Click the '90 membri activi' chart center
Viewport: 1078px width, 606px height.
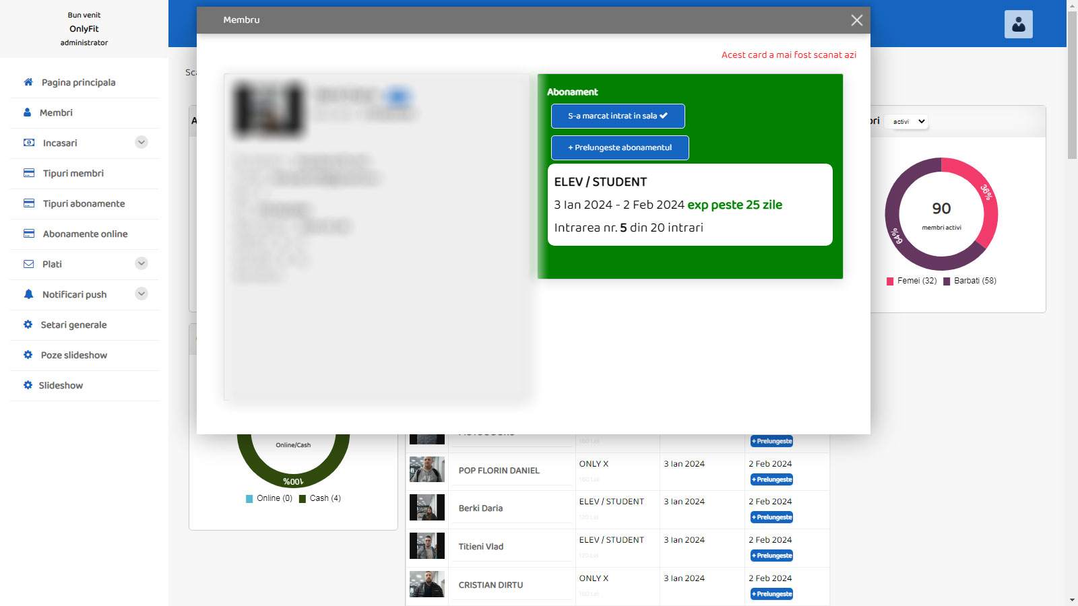click(x=941, y=214)
